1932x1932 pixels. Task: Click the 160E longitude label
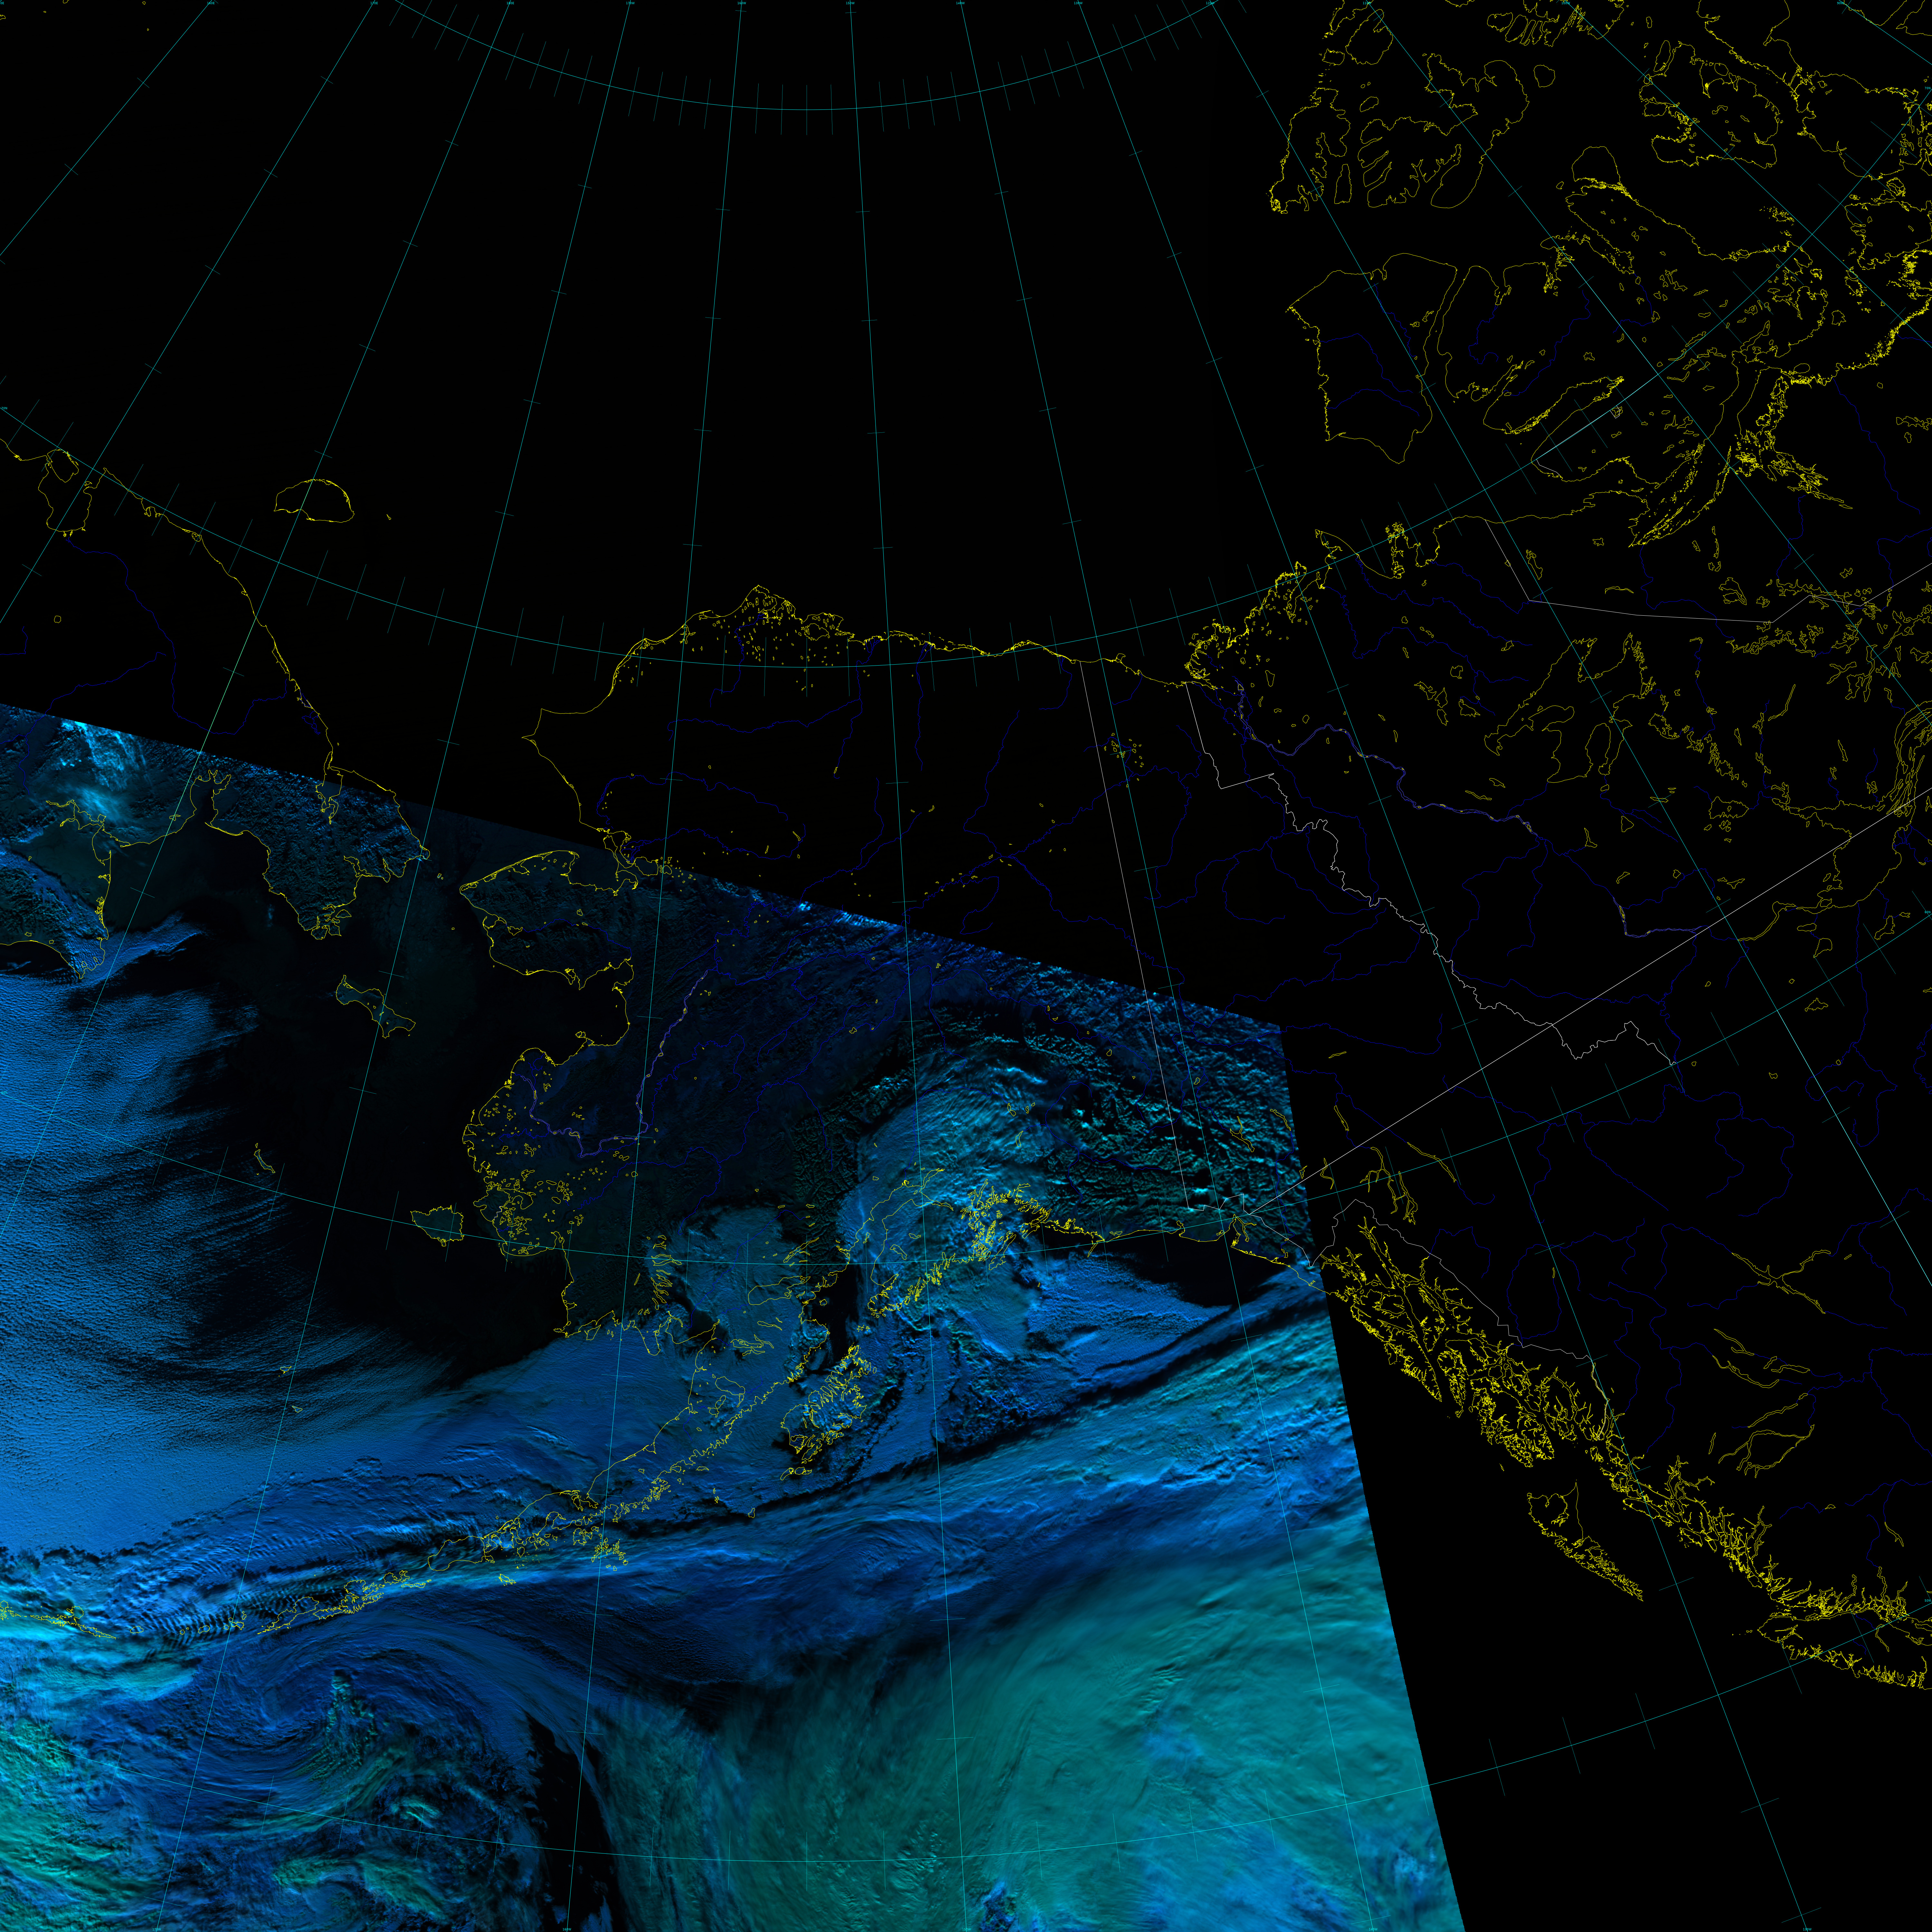(x=211, y=3)
